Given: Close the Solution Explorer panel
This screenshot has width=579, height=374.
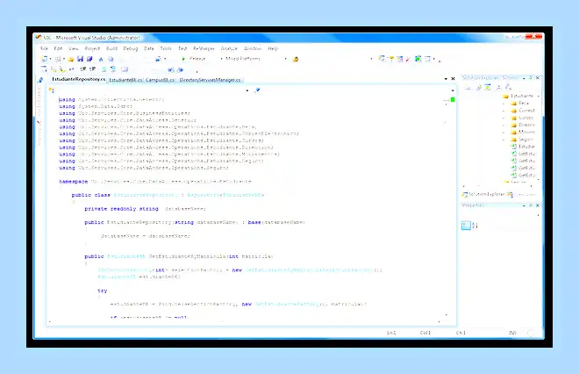Looking at the screenshot, I should click(x=538, y=77).
